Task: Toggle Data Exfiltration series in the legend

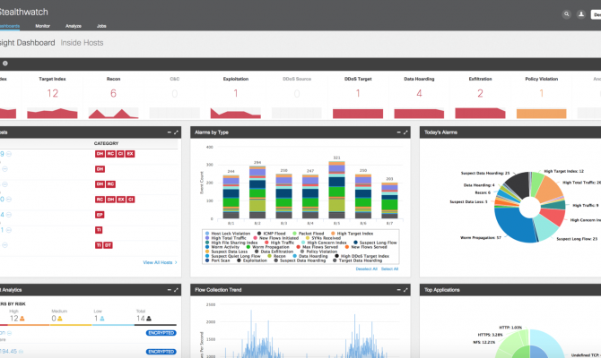Action: pyautogui.click(x=274, y=251)
